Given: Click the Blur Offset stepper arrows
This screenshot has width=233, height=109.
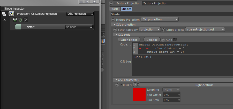Looking at the screenshot, I should [179, 95].
